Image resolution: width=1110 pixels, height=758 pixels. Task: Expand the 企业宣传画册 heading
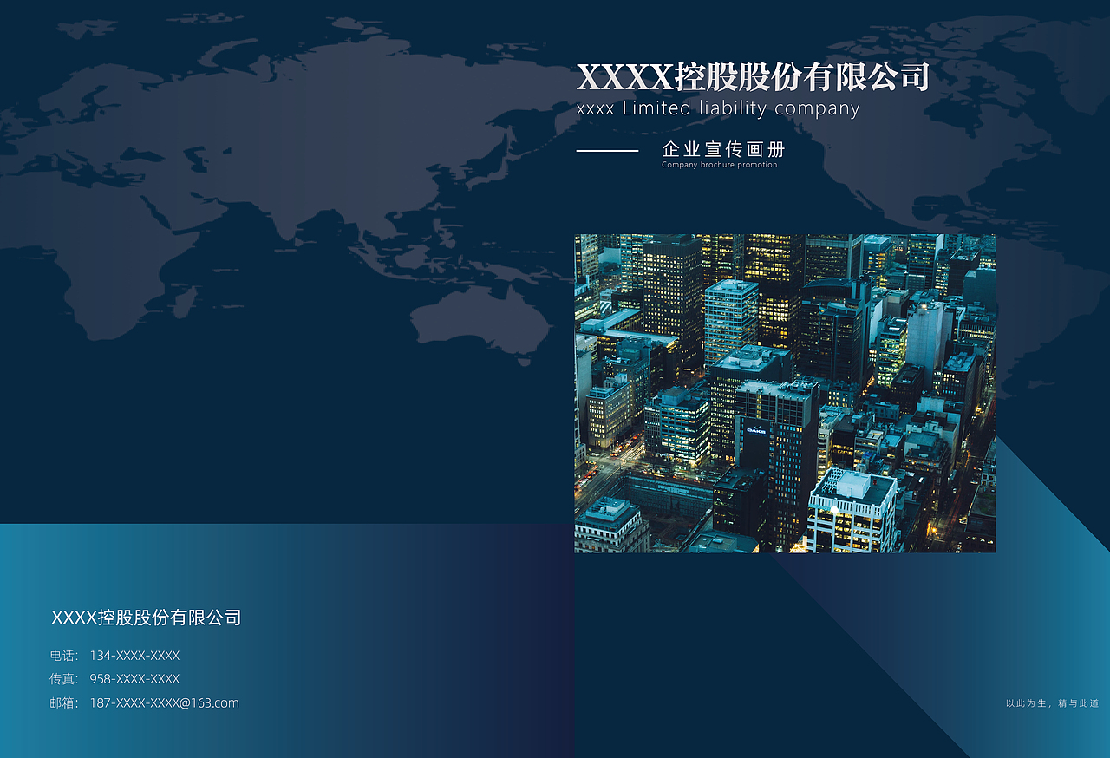(x=724, y=149)
